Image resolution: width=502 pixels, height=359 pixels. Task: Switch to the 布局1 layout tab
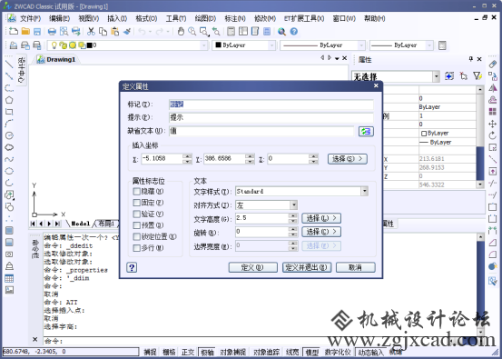[x=106, y=224]
